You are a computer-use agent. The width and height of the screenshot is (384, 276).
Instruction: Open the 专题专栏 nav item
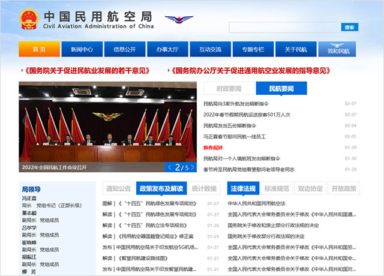click(253, 49)
